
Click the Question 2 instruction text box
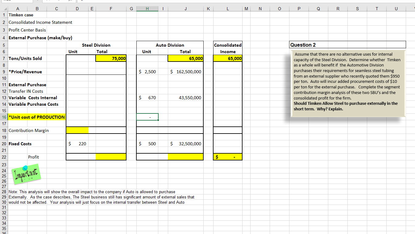click(x=348, y=83)
